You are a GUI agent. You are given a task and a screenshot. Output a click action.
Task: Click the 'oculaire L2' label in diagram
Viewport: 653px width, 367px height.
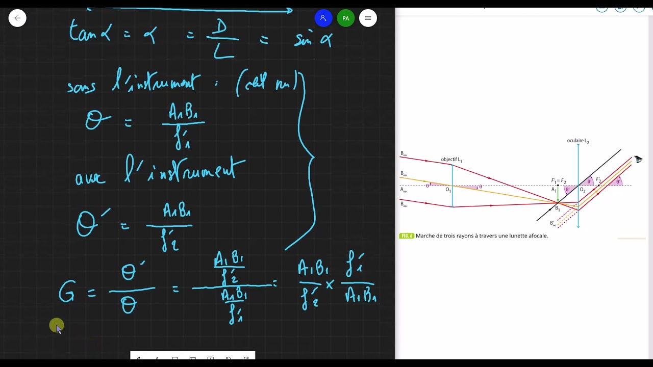(x=578, y=141)
